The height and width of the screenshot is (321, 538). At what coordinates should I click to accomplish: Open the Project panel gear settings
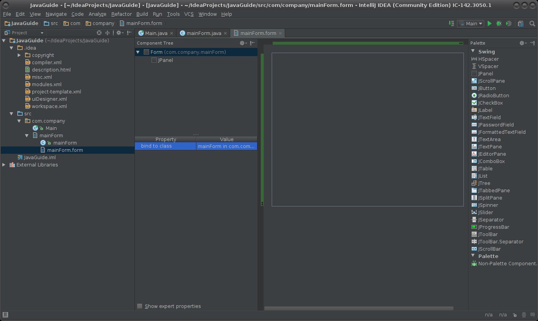[x=120, y=33]
